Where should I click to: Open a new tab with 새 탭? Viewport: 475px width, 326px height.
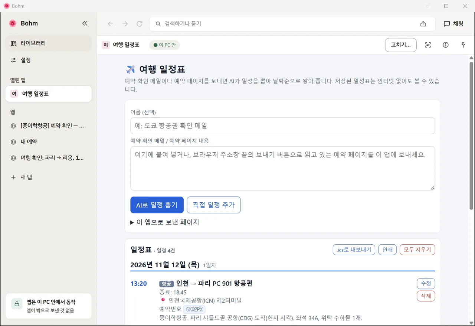(49, 177)
